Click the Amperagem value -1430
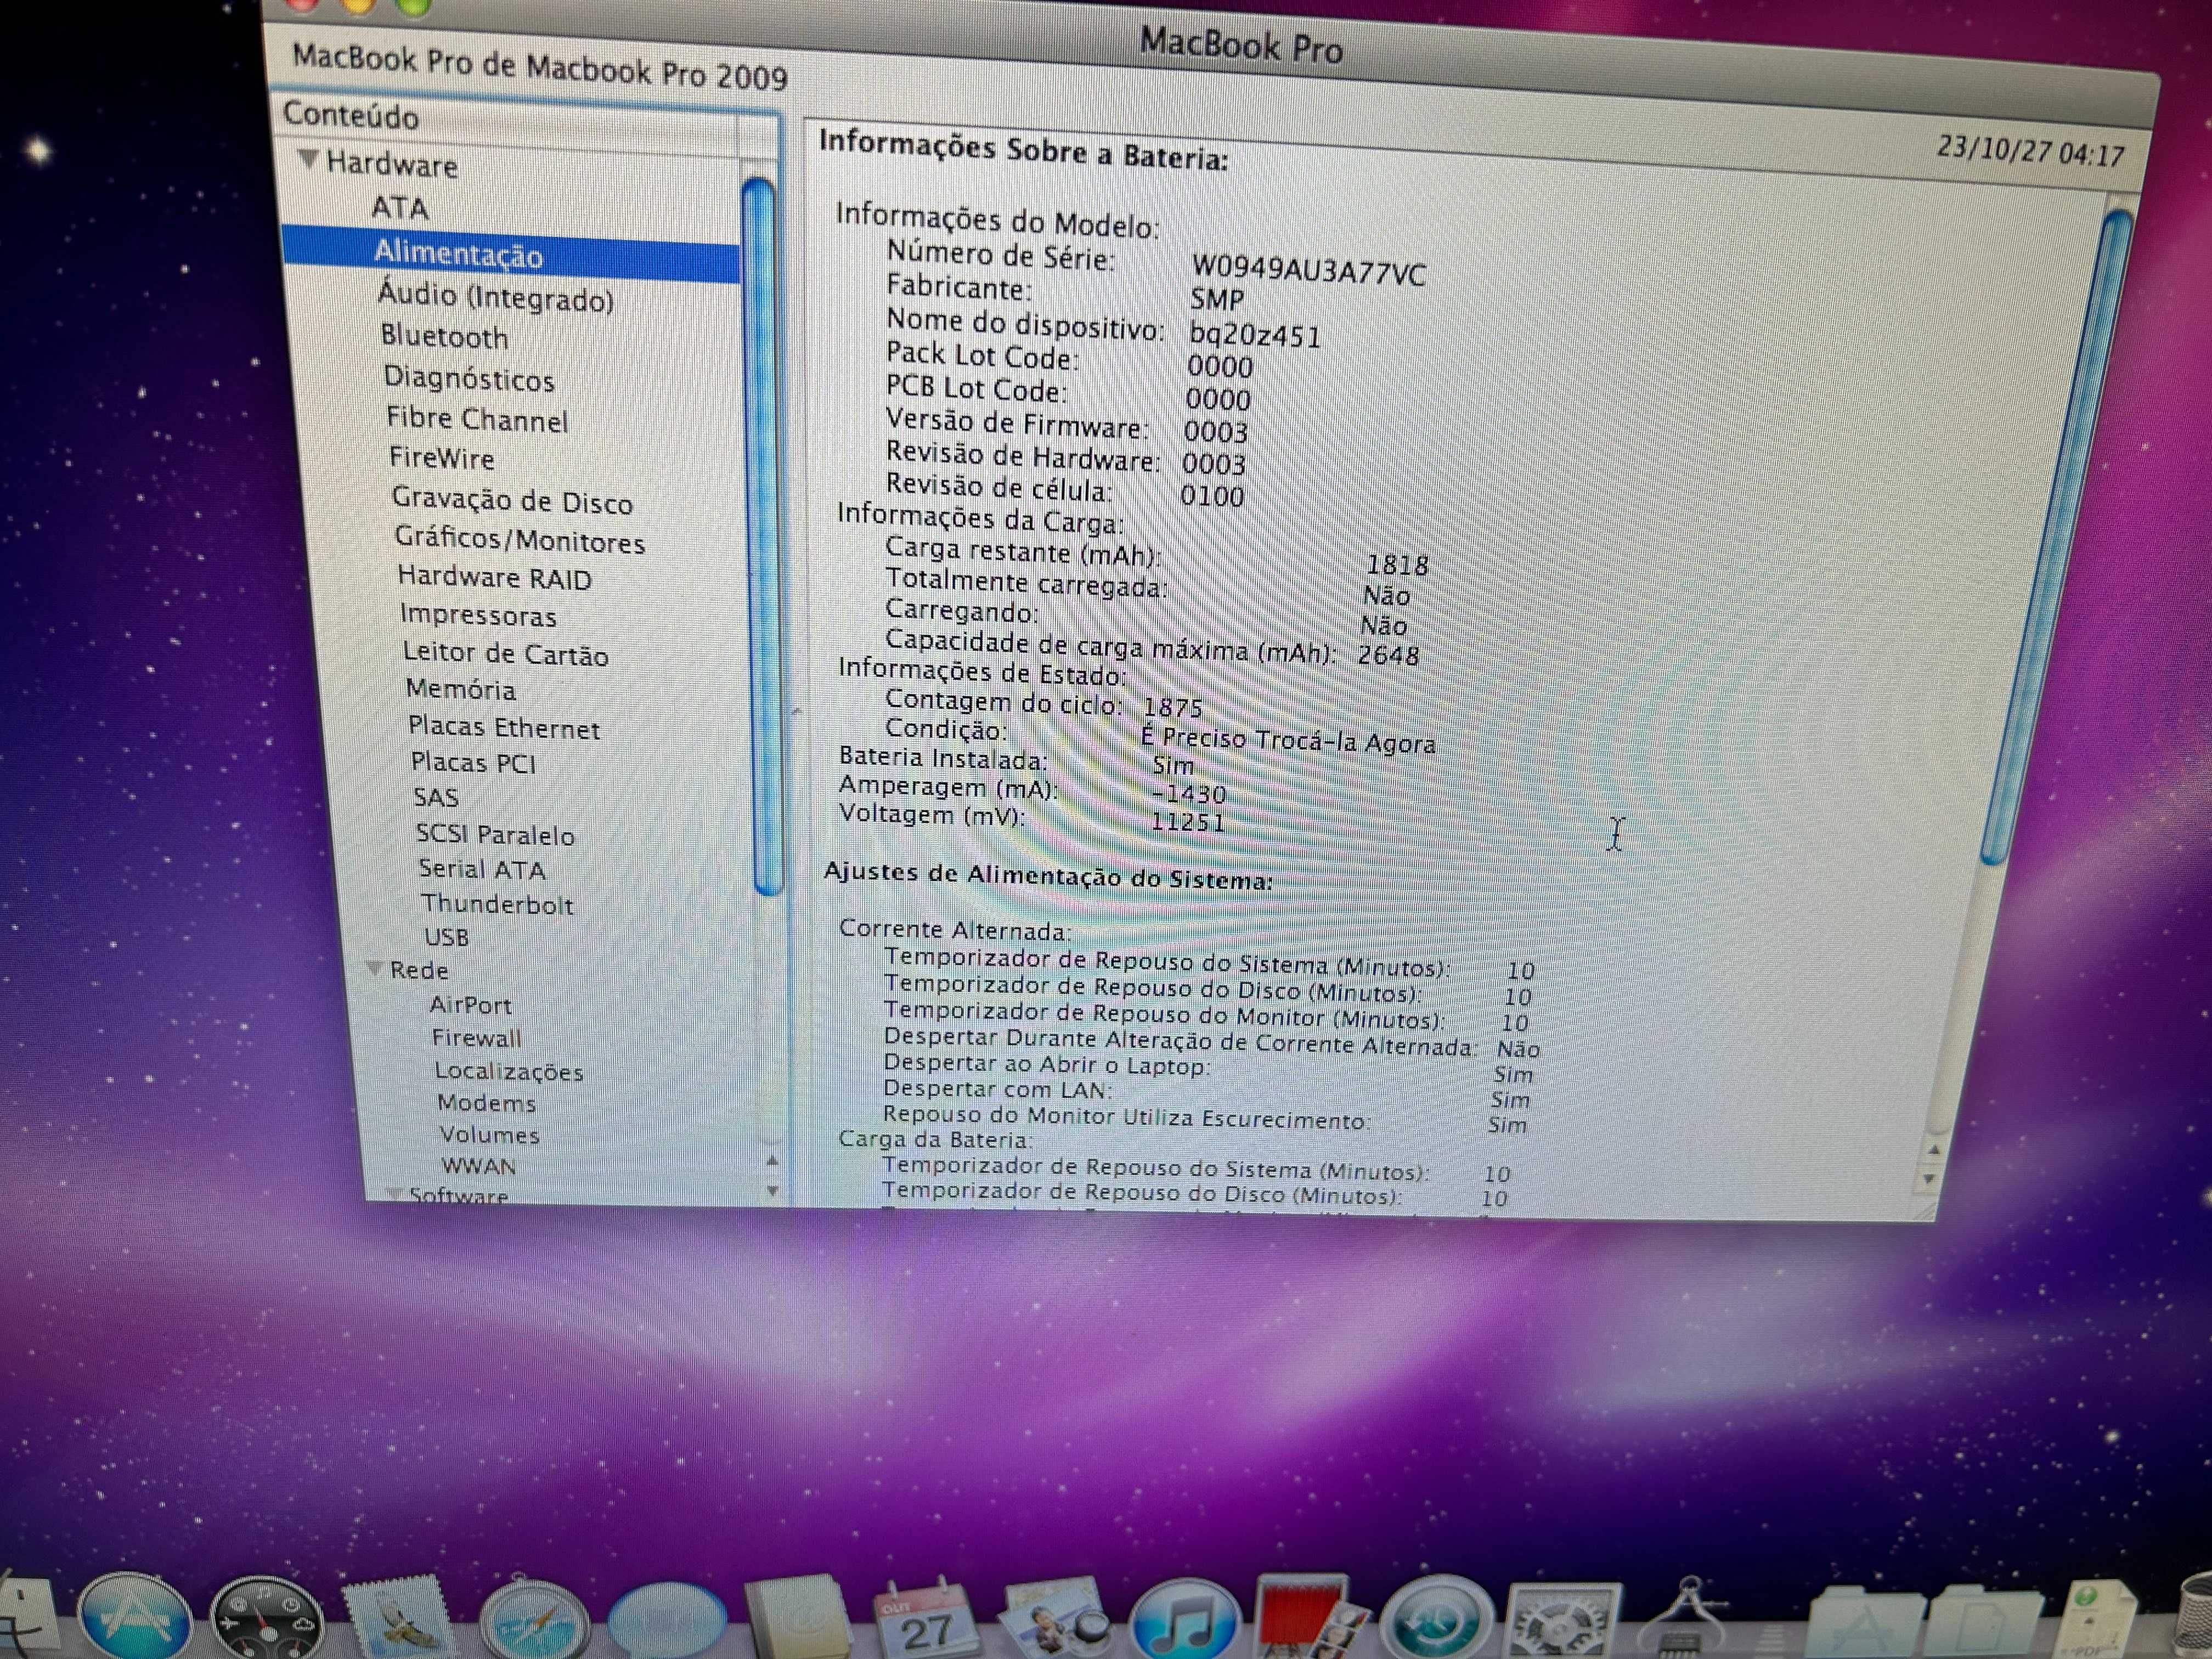The image size is (2212, 1659). [1188, 794]
